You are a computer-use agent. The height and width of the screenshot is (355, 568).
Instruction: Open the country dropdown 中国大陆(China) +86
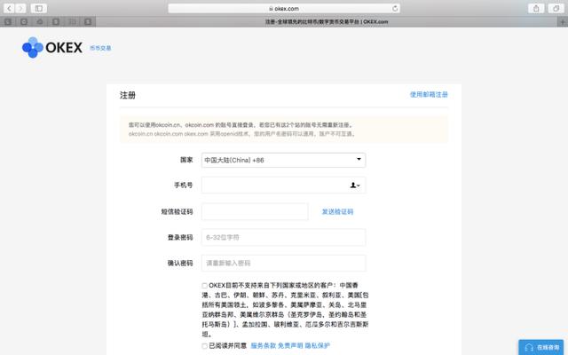[x=283, y=160]
